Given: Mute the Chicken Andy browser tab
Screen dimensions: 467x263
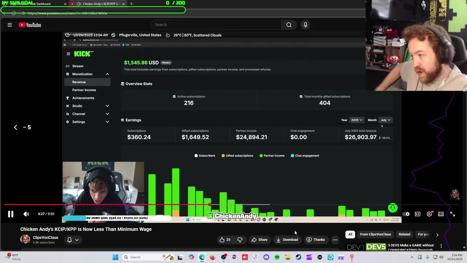Looking at the screenshot, I should [x=78, y=4].
